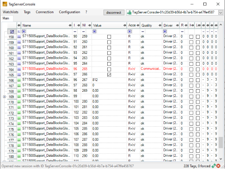Click the red error icon in status bar

218,166
